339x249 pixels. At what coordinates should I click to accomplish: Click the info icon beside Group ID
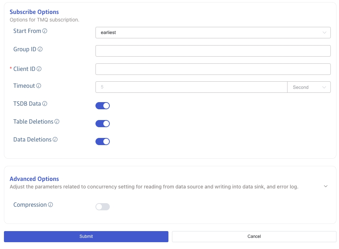point(40,49)
